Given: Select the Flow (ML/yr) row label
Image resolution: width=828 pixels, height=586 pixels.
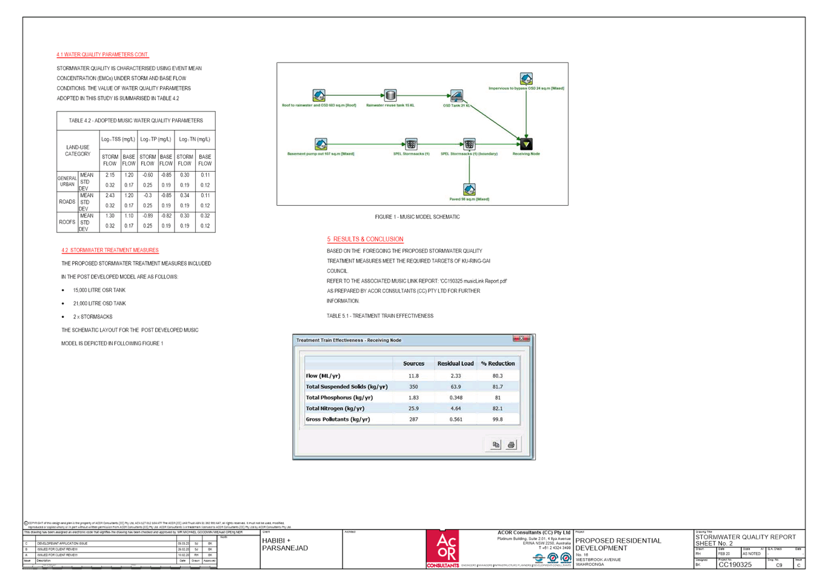Looking at the screenshot, I should click(323, 376).
